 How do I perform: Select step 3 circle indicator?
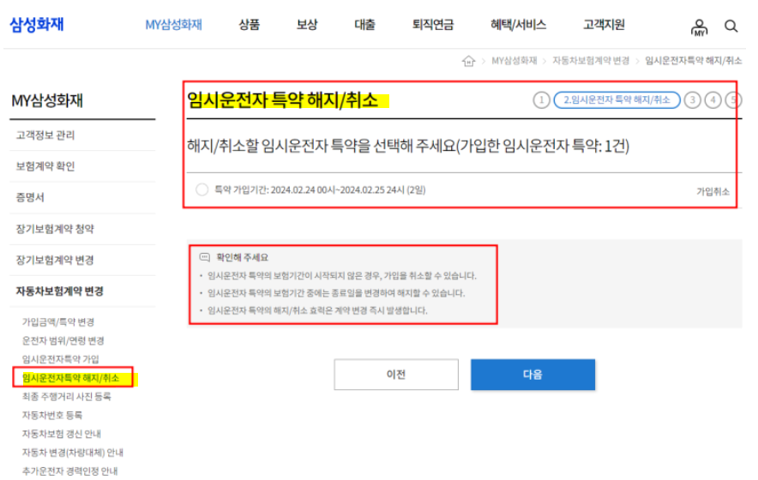(692, 100)
